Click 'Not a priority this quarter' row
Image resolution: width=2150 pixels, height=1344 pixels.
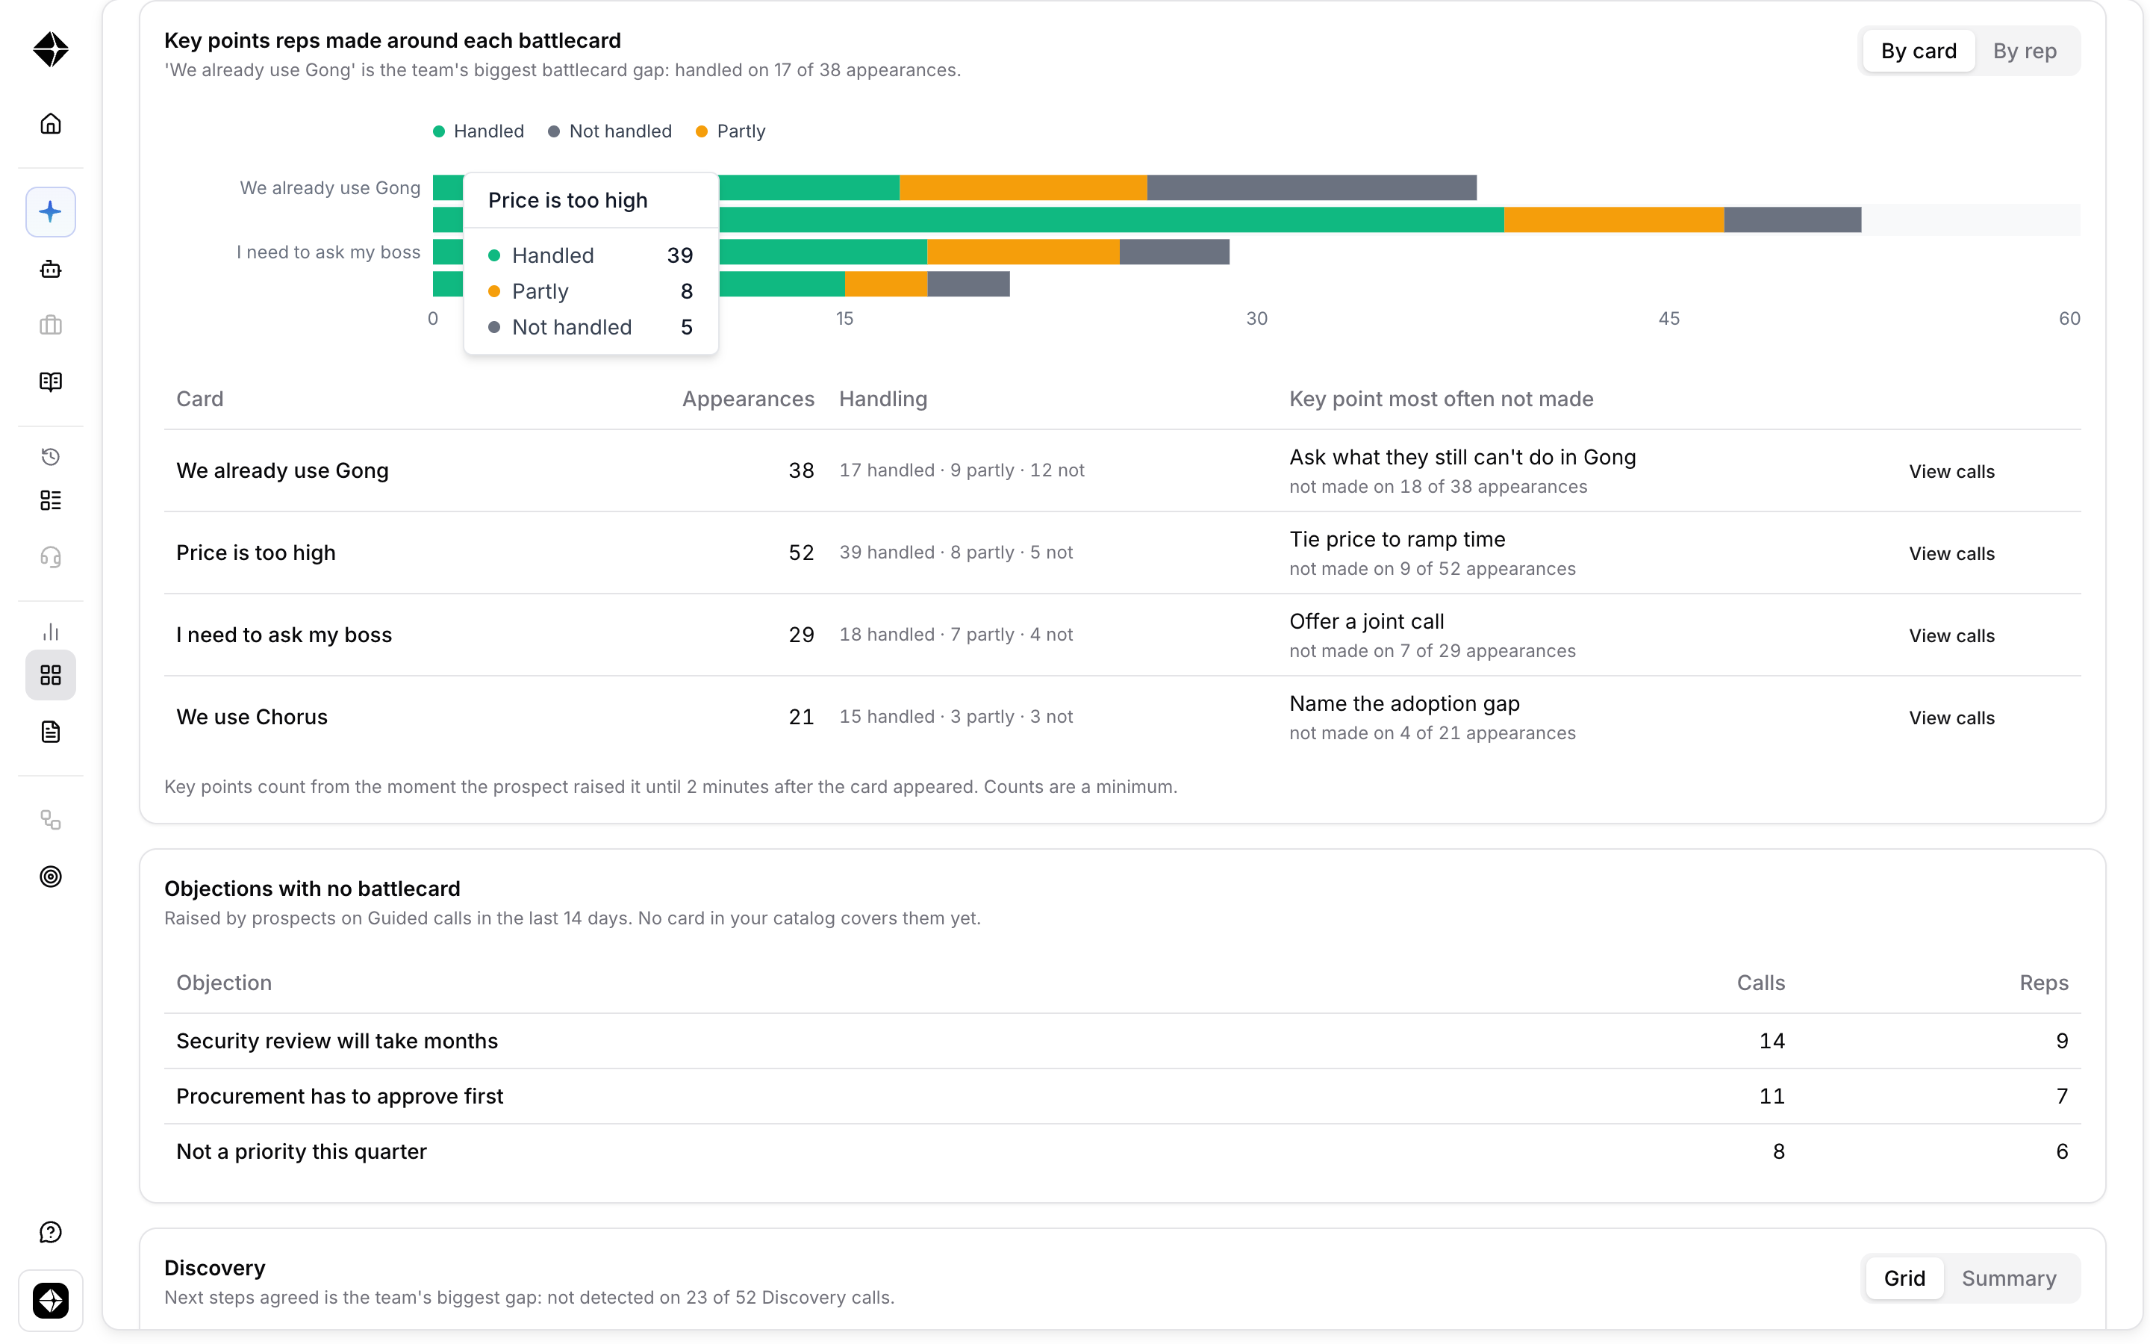pyautogui.click(x=1122, y=1151)
